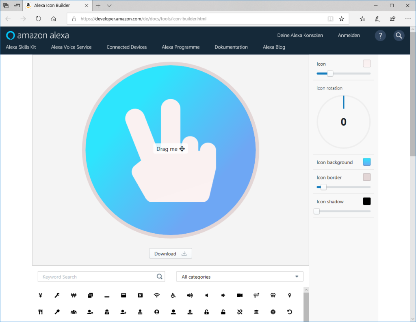Pick the fork and knife utensils icon
Image resolution: width=416 pixels, height=322 pixels.
tap(40, 312)
